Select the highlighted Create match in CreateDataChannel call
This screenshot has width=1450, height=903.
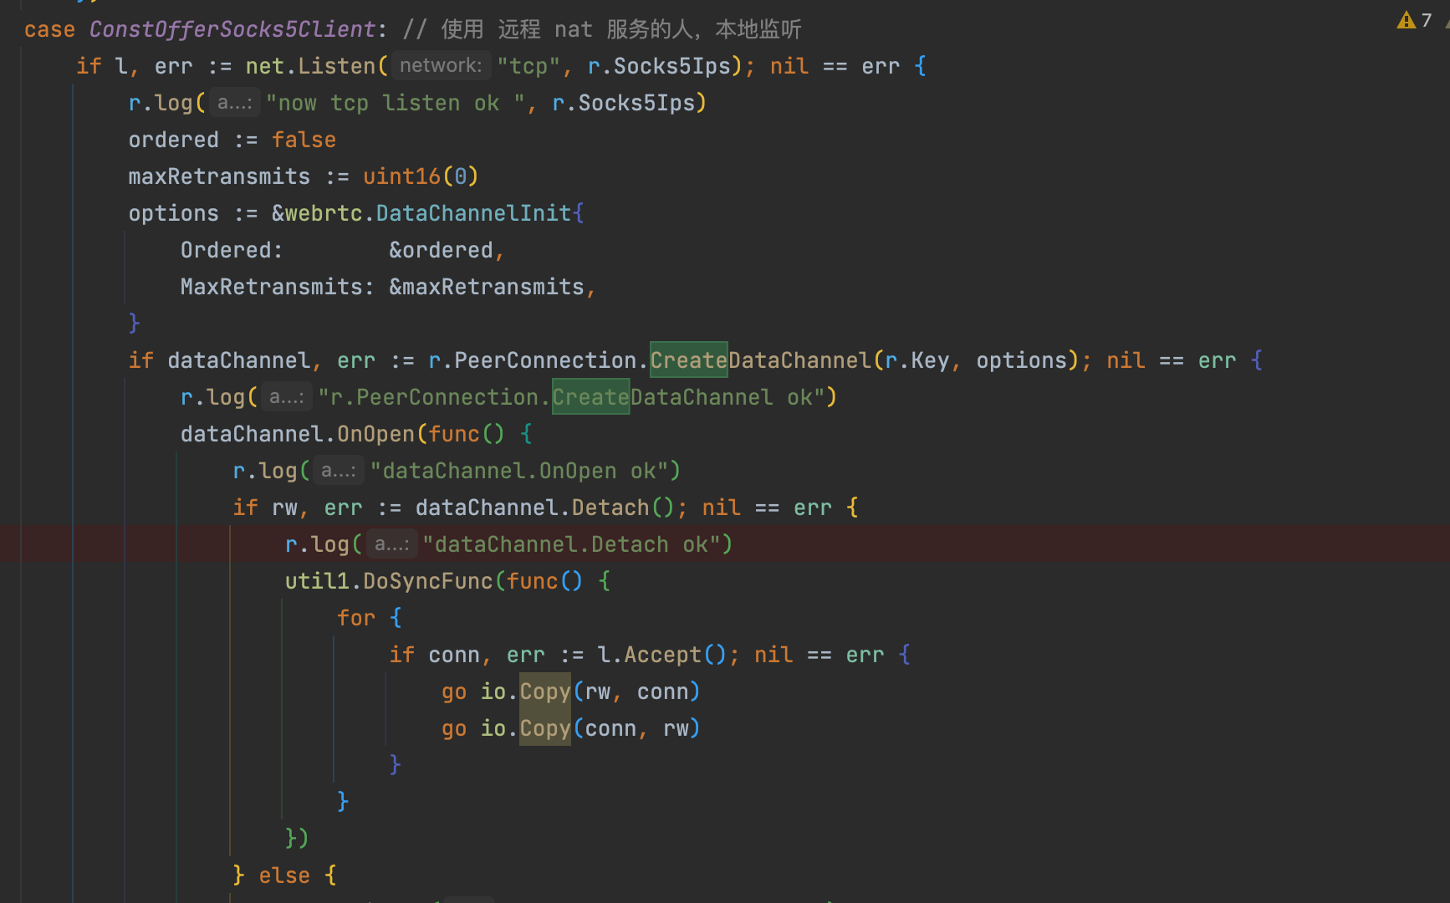point(688,360)
